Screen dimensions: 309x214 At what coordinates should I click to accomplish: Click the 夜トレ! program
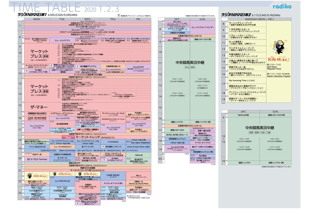tap(138, 175)
